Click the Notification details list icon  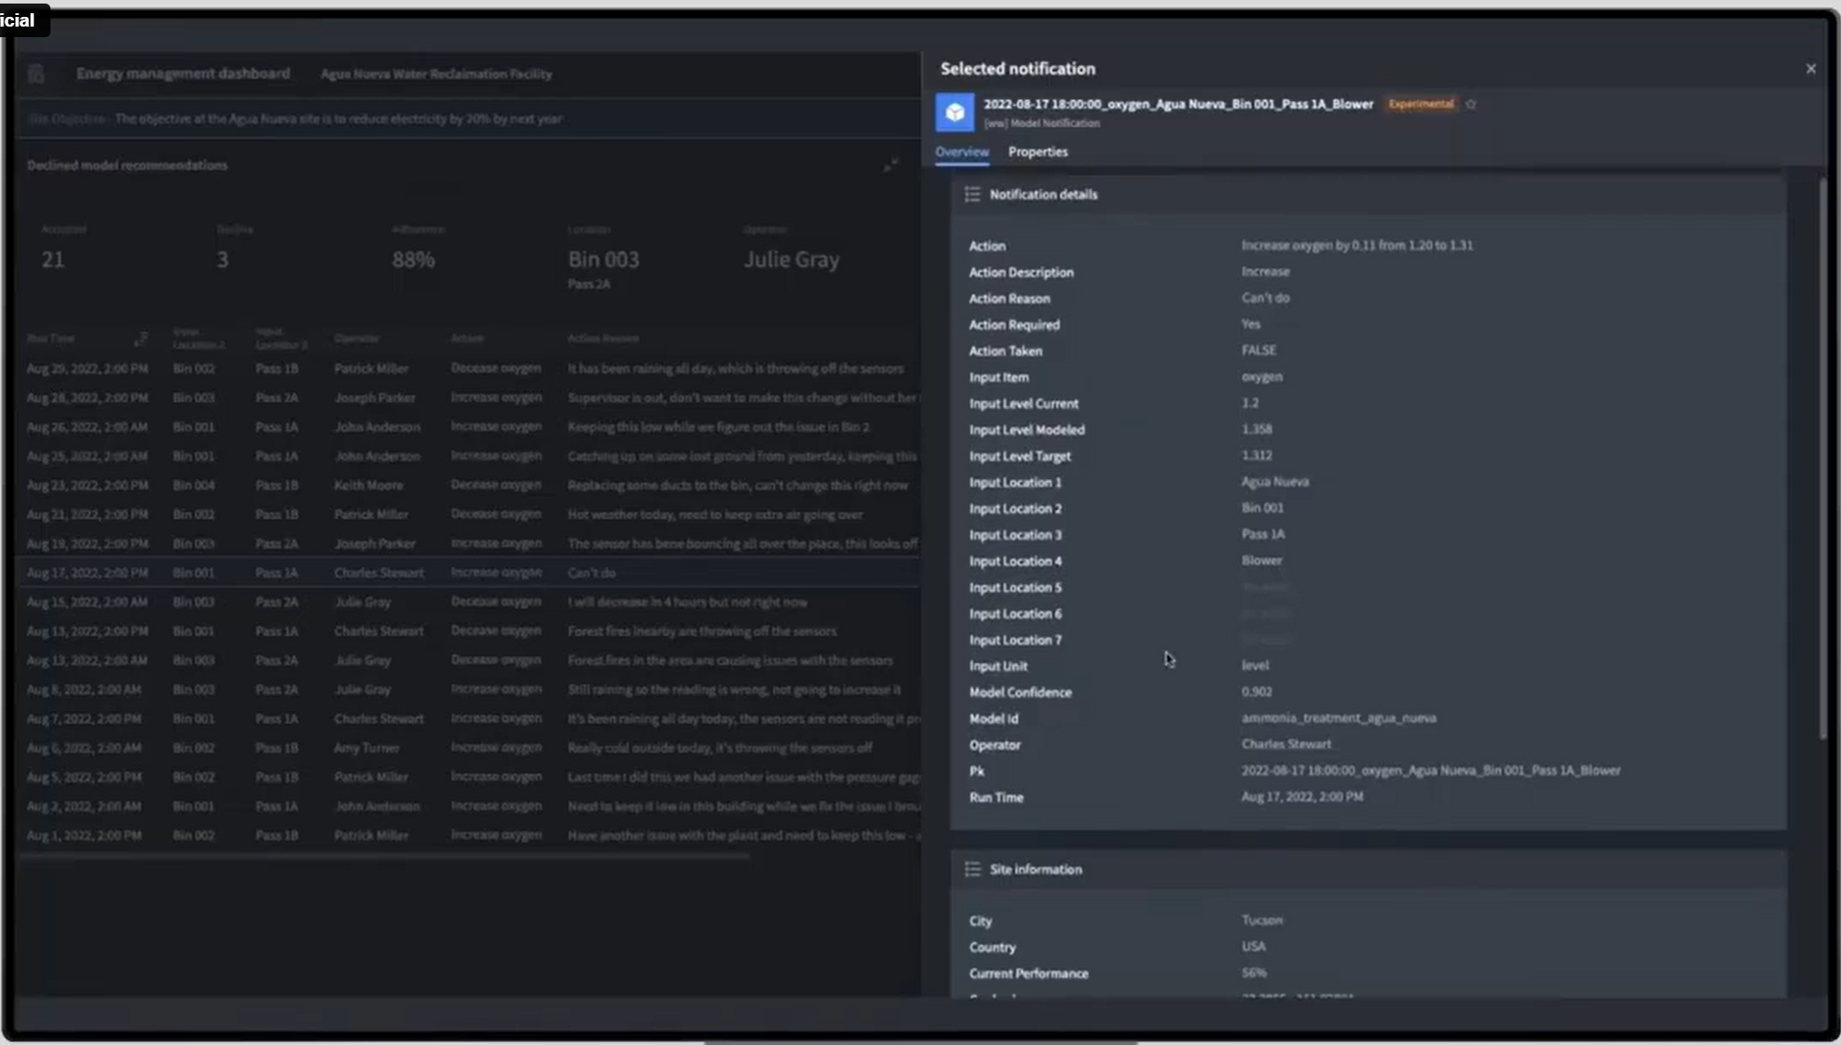point(972,194)
